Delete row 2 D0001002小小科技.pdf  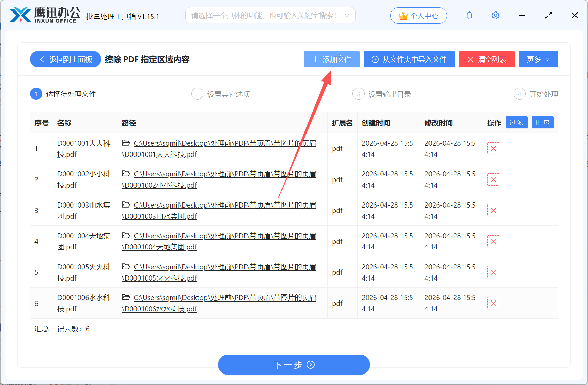tap(493, 179)
